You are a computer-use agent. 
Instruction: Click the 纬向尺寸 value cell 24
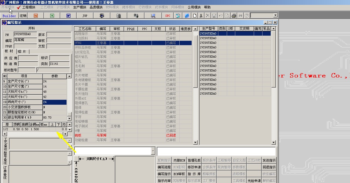(x=55, y=102)
